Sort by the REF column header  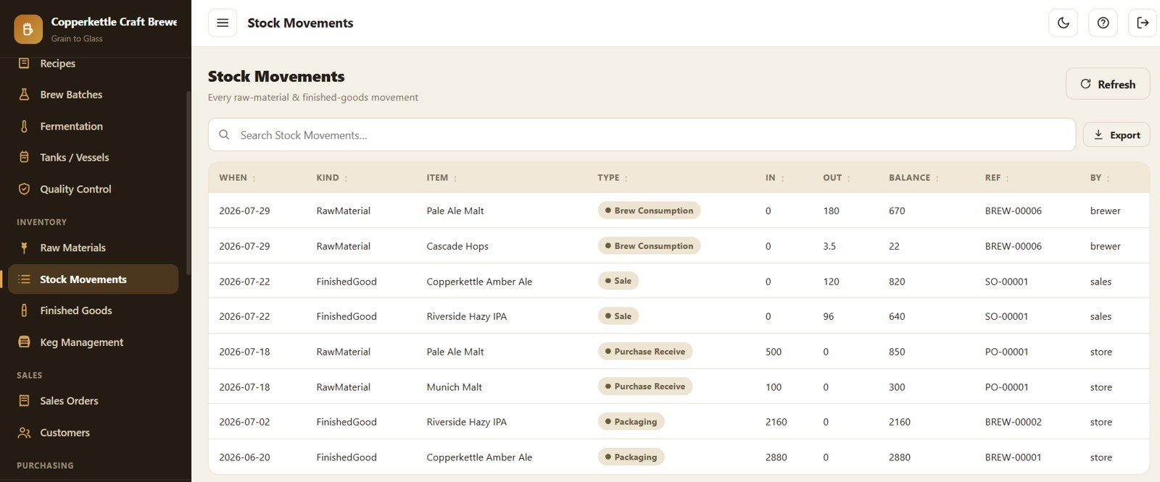[x=997, y=178]
